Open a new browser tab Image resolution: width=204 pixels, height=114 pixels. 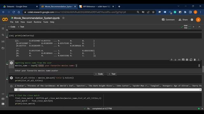(119, 6)
